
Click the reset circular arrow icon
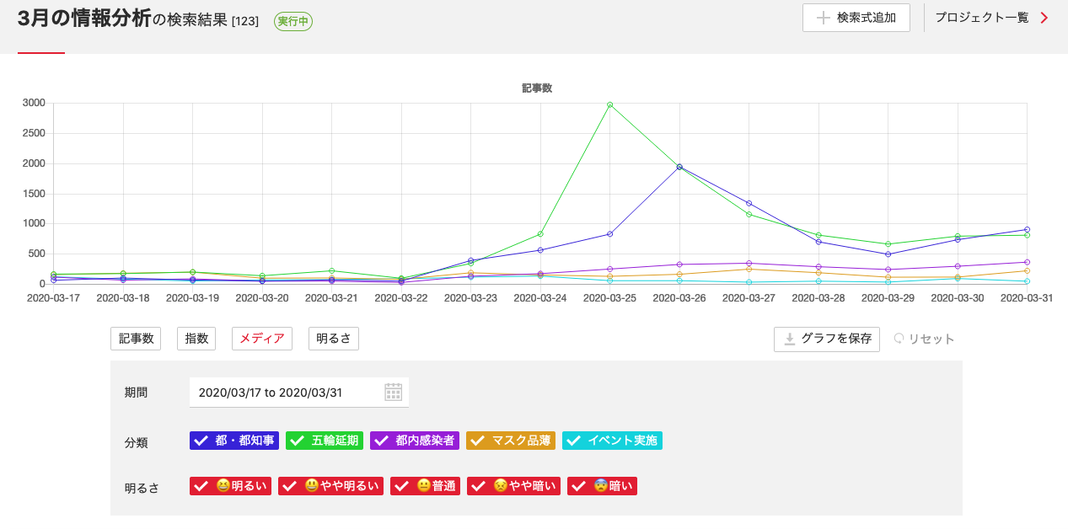click(x=899, y=339)
